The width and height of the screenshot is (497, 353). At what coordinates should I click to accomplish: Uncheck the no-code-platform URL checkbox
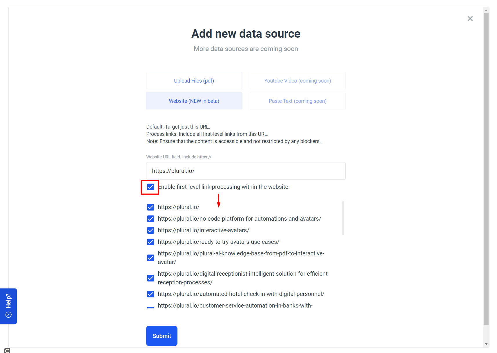[x=150, y=219]
